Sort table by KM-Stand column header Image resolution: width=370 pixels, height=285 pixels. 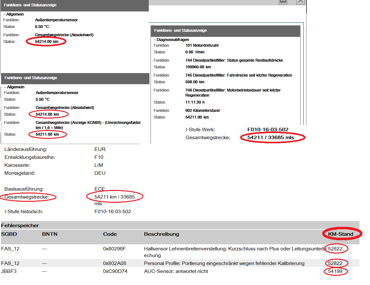pos(341,234)
